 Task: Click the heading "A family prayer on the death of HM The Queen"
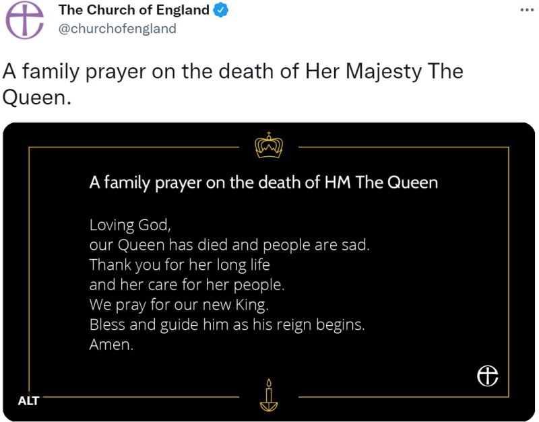coord(263,182)
